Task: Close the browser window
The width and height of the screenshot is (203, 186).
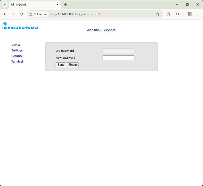Action: pos(198,5)
